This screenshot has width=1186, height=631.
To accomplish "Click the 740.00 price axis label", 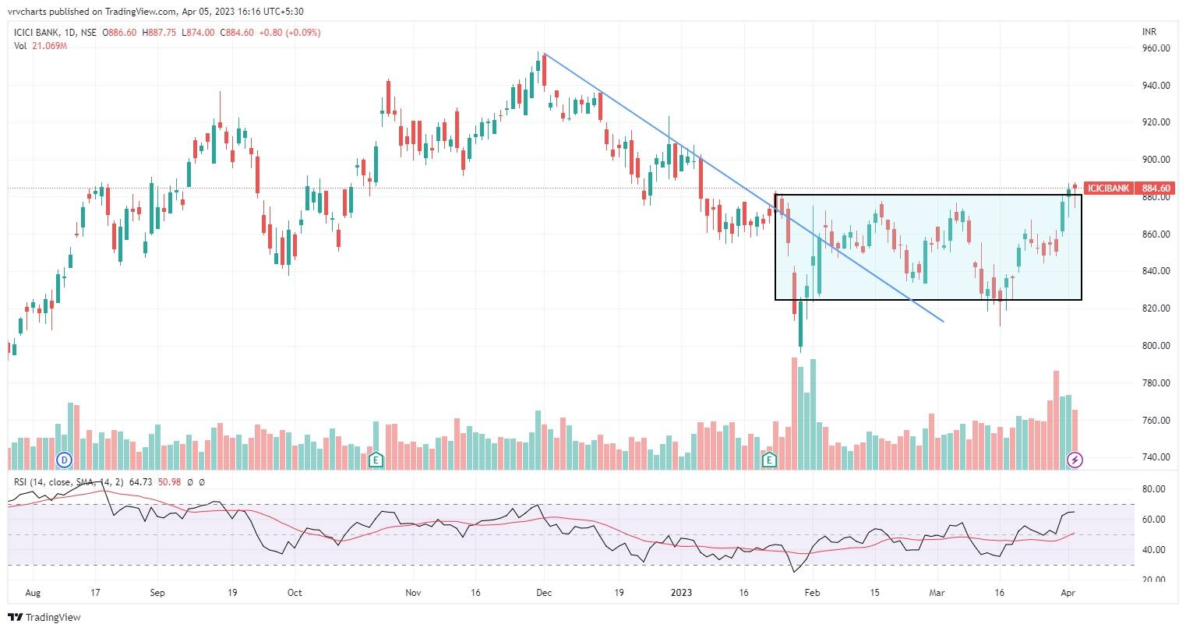I will pyautogui.click(x=1156, y=457).
